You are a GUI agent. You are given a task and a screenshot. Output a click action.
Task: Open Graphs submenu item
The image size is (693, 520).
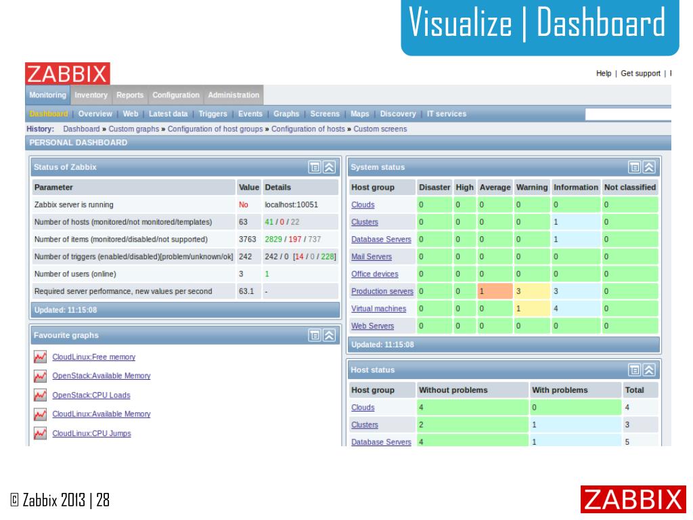coord(286,114)
